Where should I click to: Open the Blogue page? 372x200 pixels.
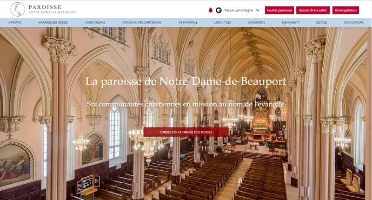321,22
